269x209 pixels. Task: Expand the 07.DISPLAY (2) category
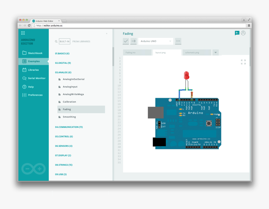click(x=63, y=155)
